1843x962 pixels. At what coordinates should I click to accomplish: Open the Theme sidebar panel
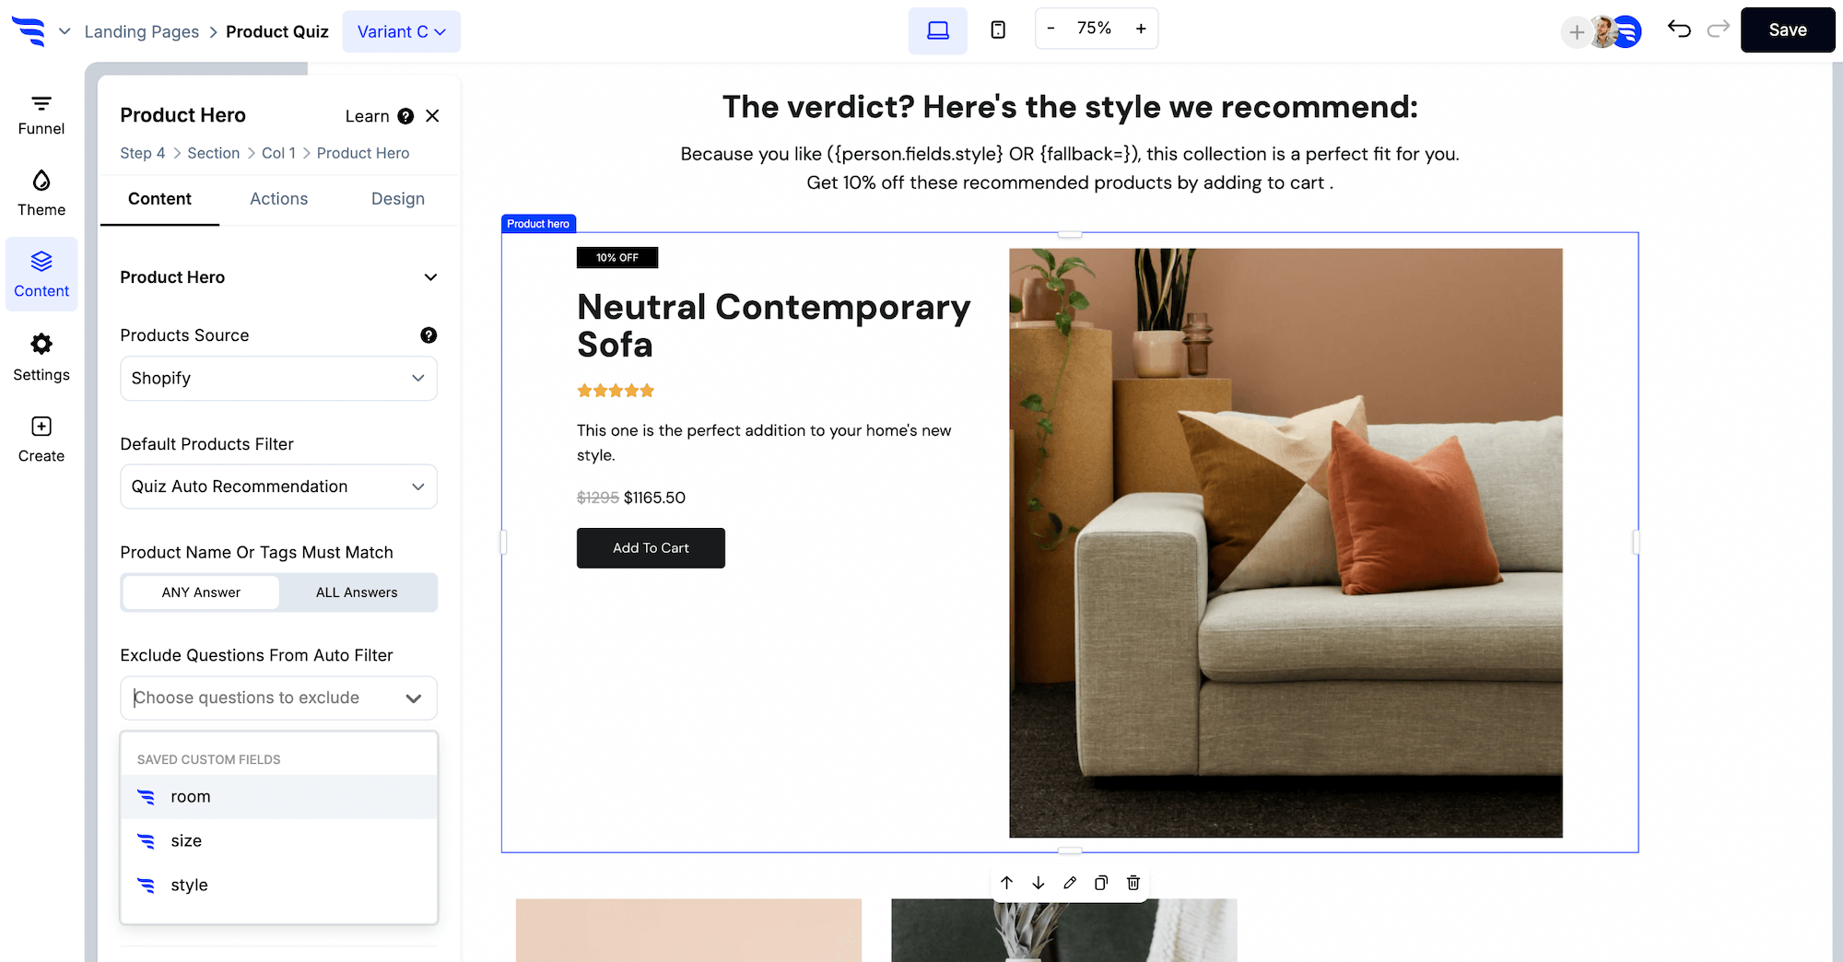pos(41,194)
